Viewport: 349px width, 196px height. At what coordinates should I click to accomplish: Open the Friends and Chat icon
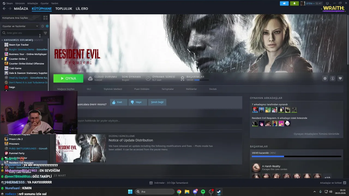(345, 183)
